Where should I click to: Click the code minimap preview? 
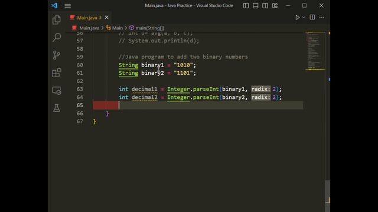coord(315,51)
